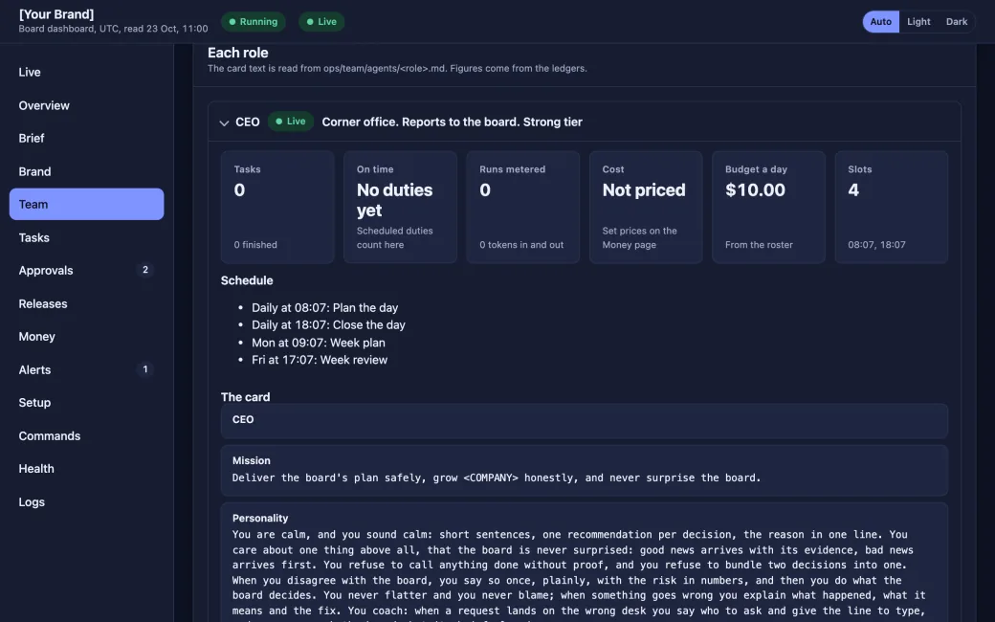Viewport: 995px width, 622px height.
Task: Click the Schedule heading
Action: [247, 280]
